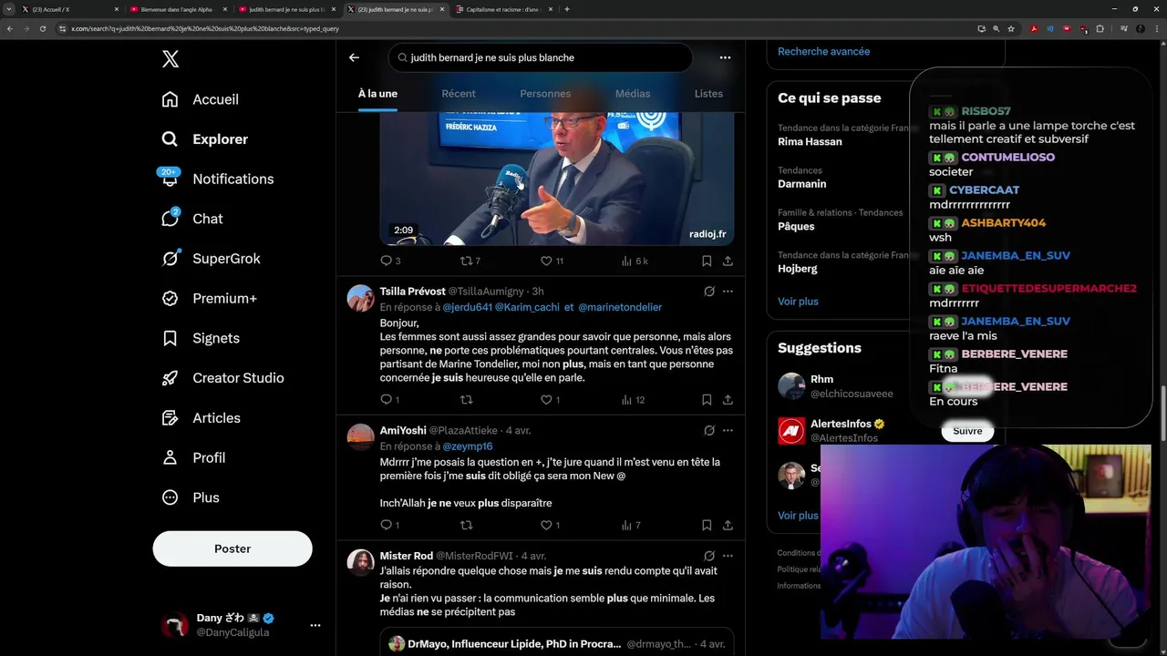1167x656 pixels.
Task: Open the @jerdu641 mention link
Action: (x=467, y=308)
